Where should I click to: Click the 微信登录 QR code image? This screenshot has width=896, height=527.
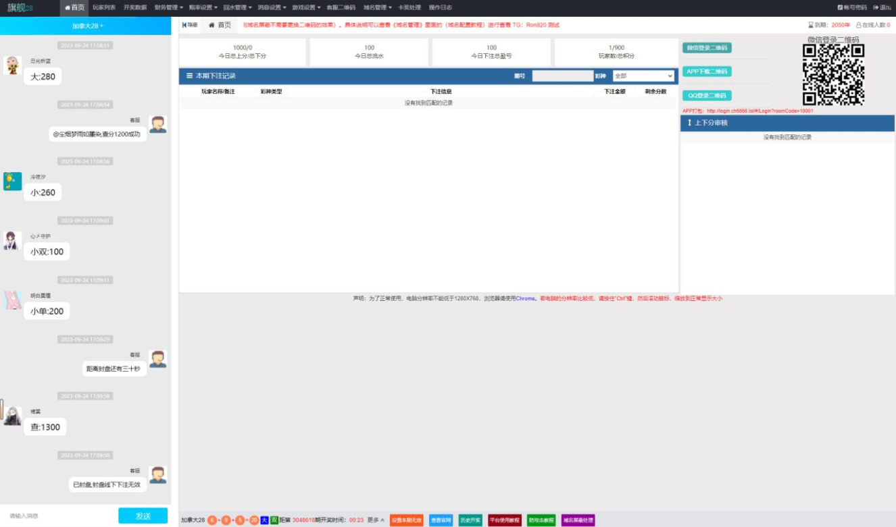pos(833,75)
